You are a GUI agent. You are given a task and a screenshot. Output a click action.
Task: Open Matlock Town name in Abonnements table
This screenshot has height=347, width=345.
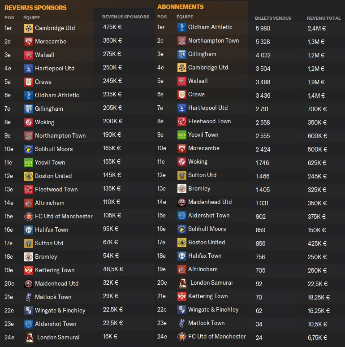pyautogui.click(x=207, y=323)
